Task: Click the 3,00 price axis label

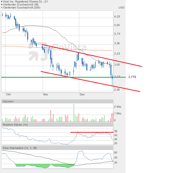Action: [x=117, y=65]
